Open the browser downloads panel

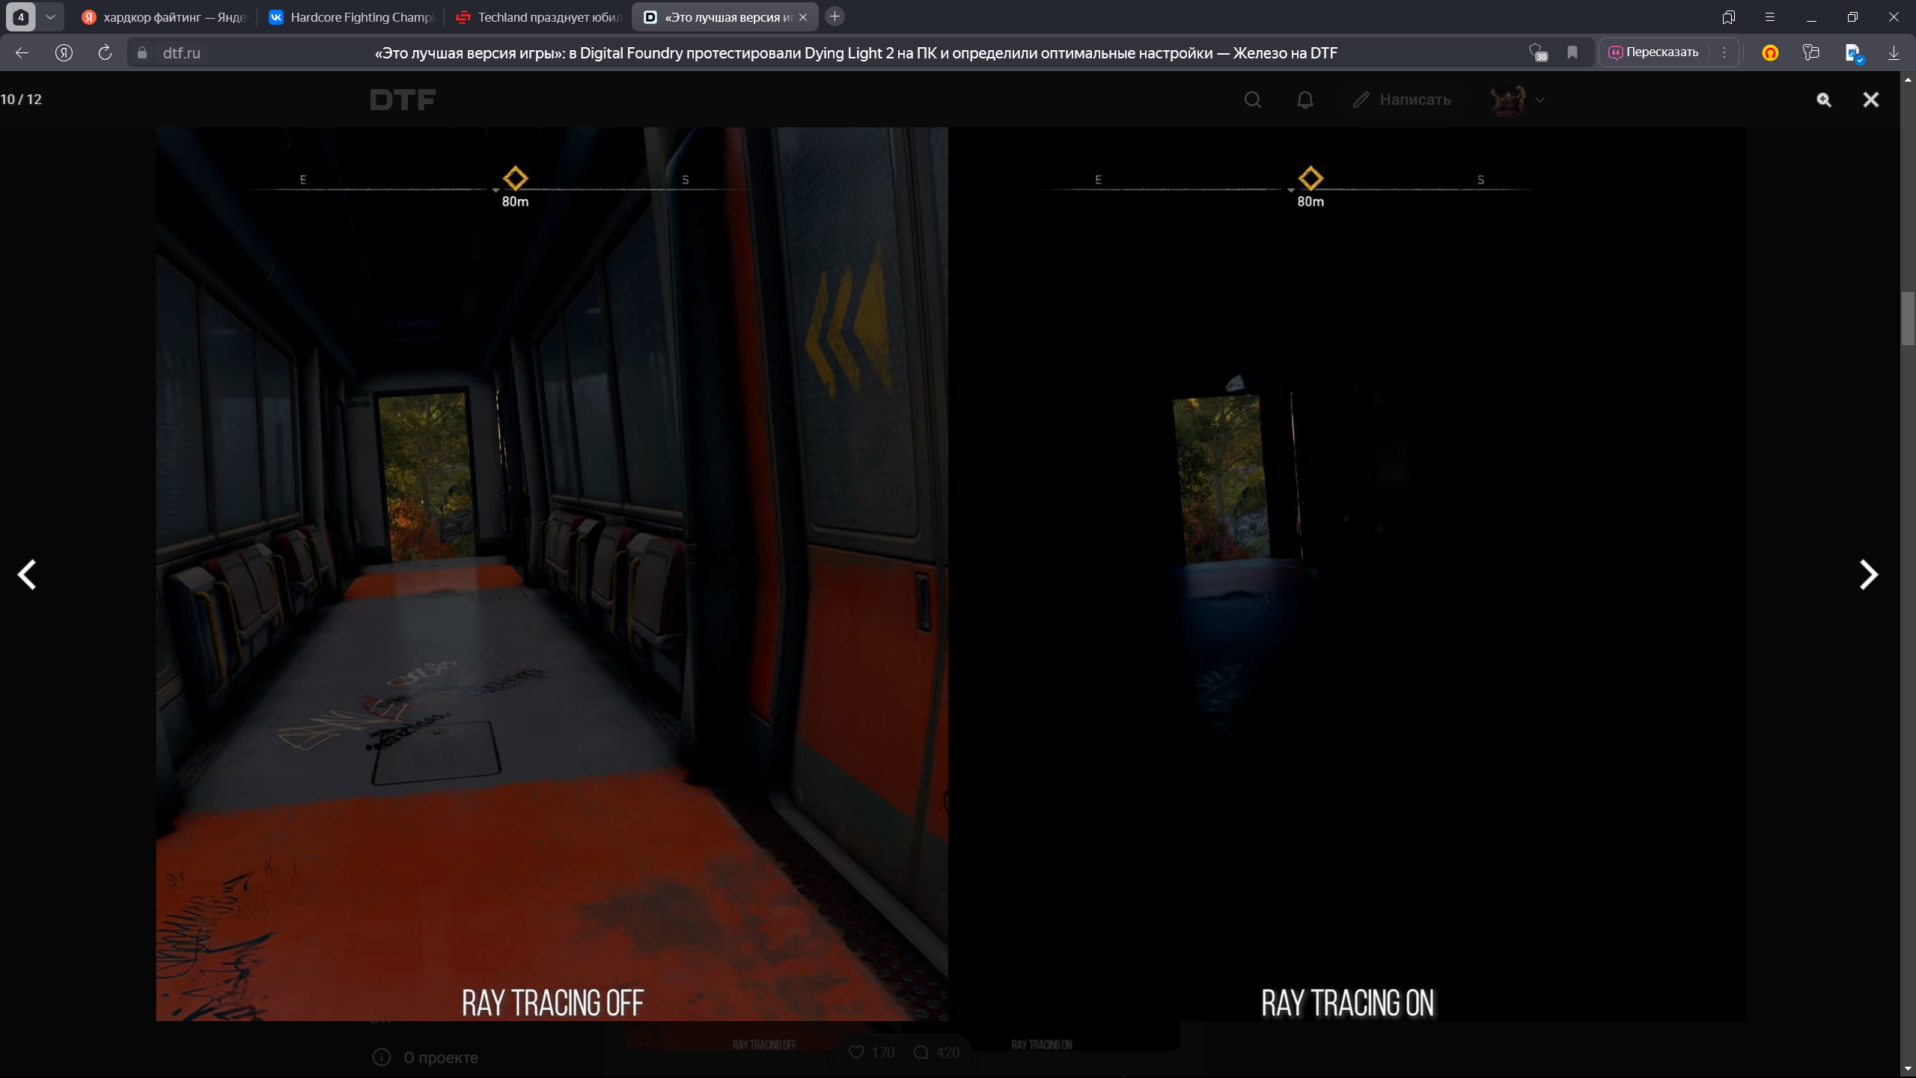pyautogui.click(x=1894, y=52)
